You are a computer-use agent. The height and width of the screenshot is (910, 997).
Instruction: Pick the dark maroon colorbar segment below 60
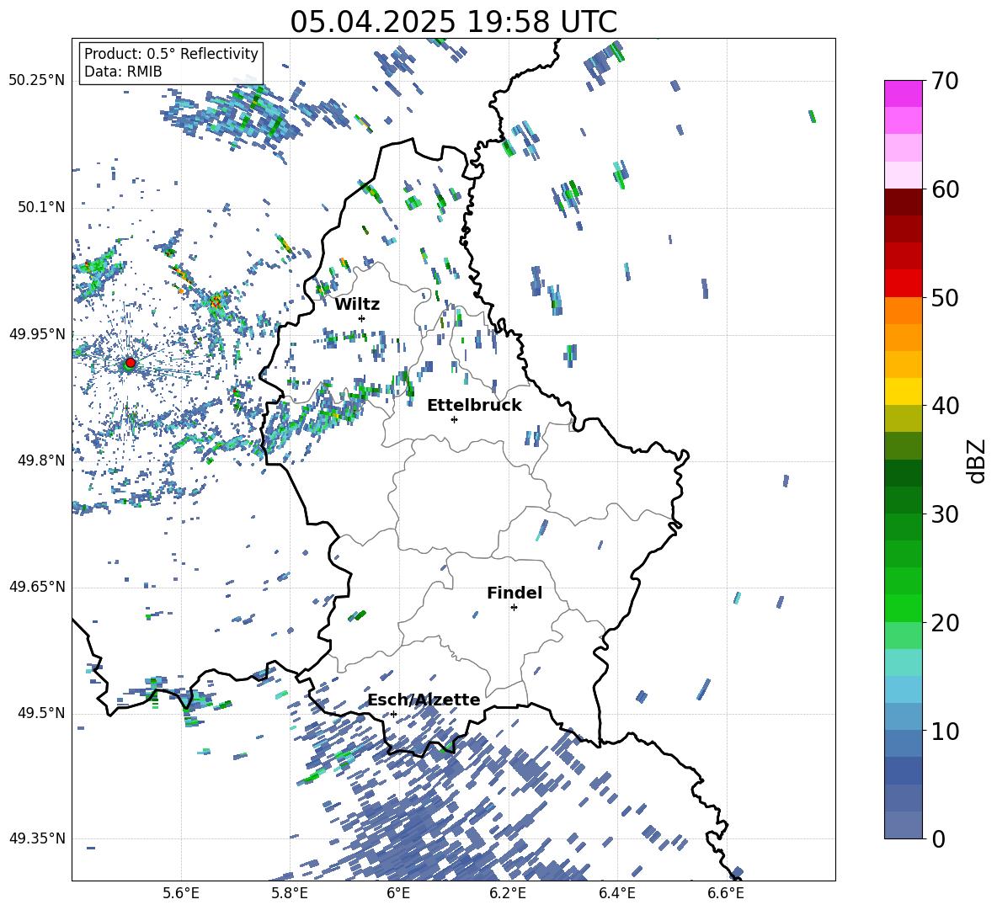coord(903,202)
